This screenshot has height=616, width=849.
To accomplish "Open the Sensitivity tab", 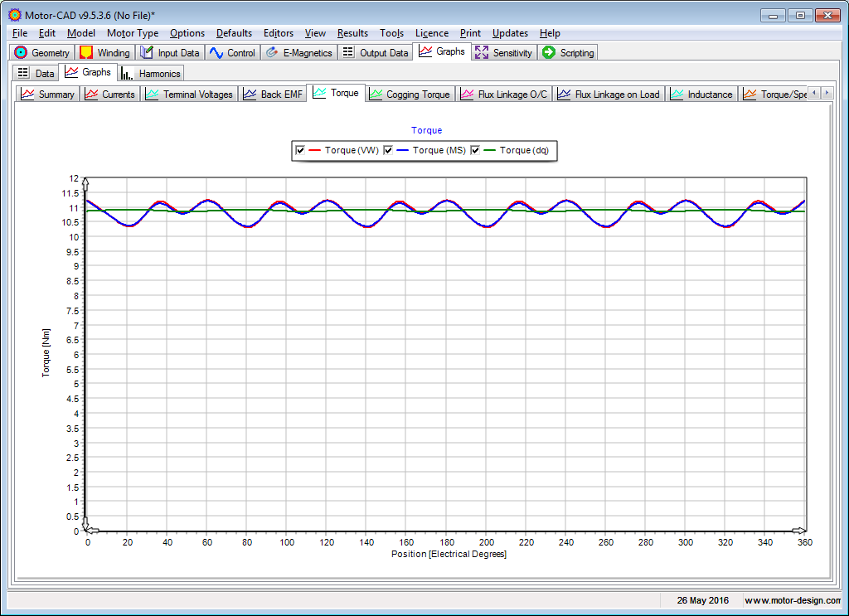I will [x=504, y=52].
